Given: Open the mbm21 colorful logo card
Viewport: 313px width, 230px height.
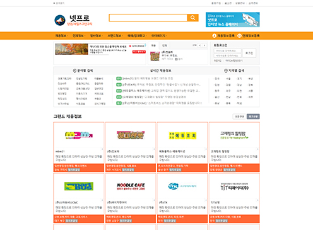Looking at the screenshot, I should pos(79,135).
